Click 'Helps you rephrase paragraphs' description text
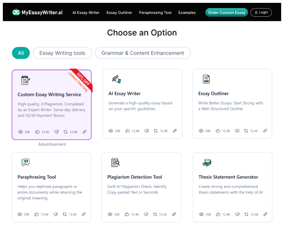284x232 pixels. click(50, 192)
